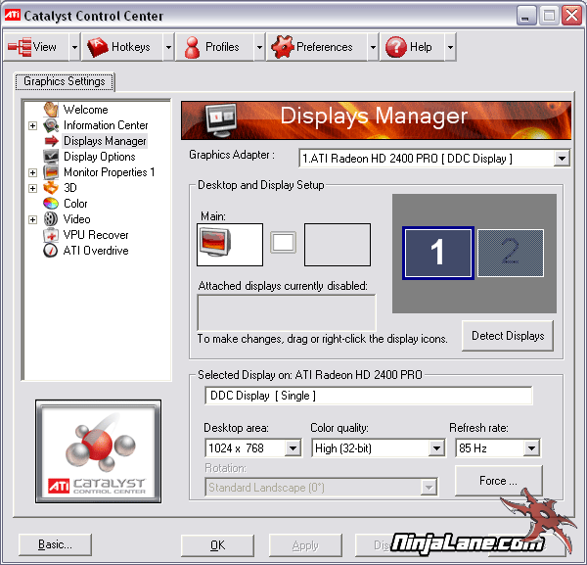This screenshot has width=587, height=565.
Task: Click the small blank display icon beside Main
Action: (x=283, y=243)
